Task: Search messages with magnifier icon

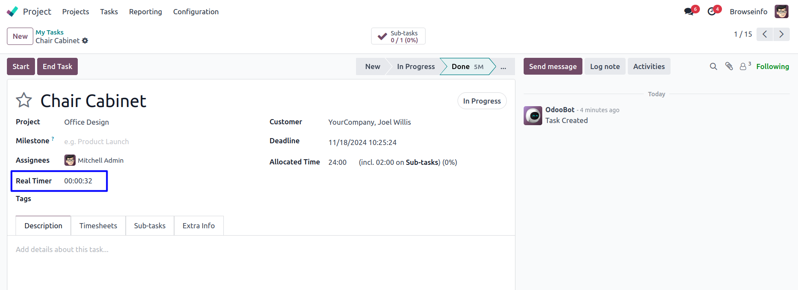Action: point(713,66)
